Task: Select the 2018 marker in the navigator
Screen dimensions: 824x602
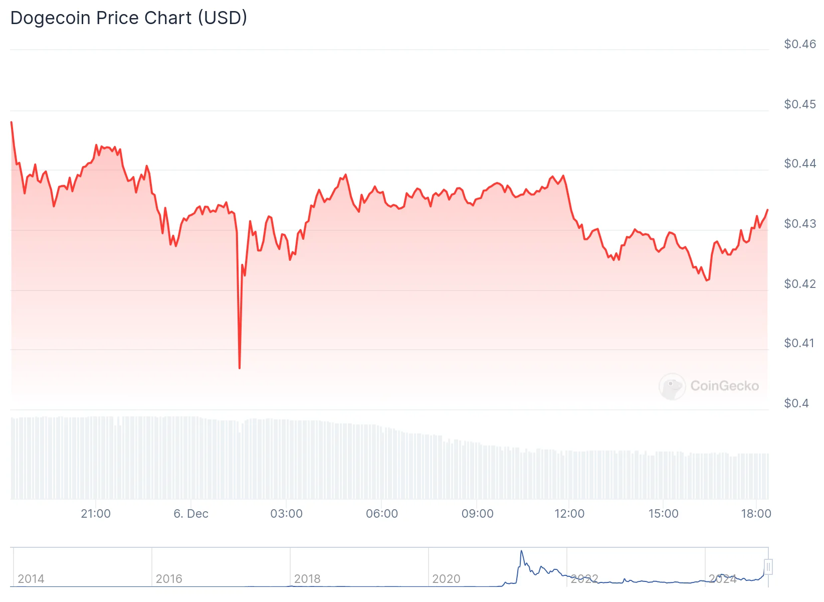Action: pos(307,579)
